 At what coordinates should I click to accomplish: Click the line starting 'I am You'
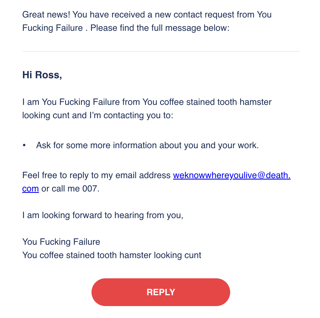coord(147,102)
